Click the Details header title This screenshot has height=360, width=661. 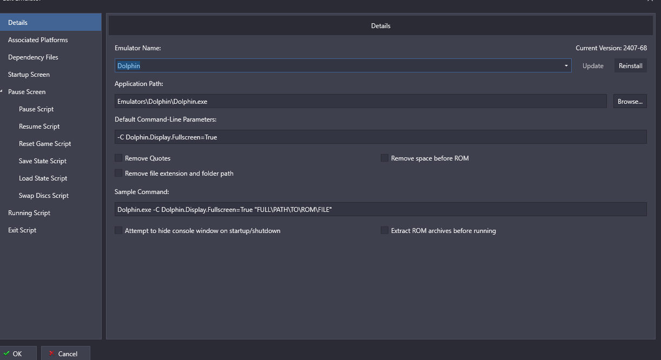pyautogui.click(x=381, y=25)
